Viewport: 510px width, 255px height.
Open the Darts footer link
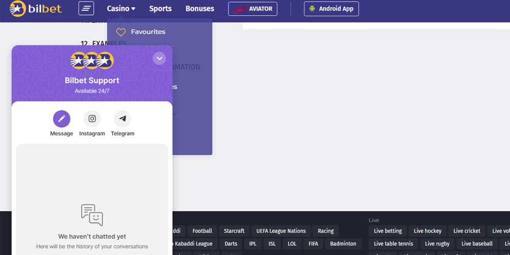pyautogui.click(x=231, y=244)
